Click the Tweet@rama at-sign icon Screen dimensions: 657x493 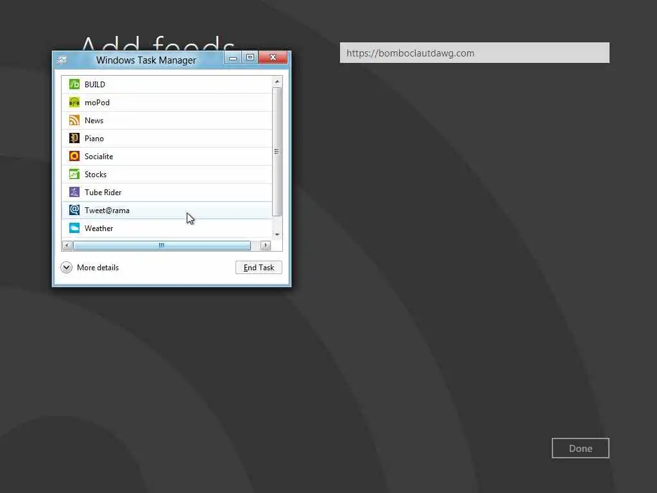click(74, 210)
